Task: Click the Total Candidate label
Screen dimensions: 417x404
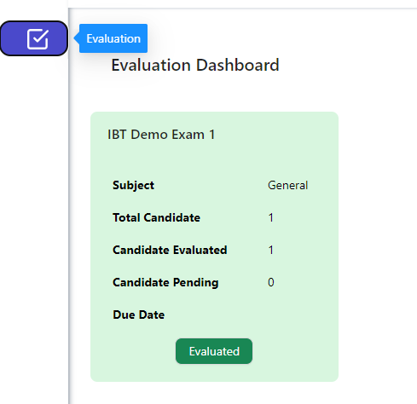Action: click(x=156, y=217)
